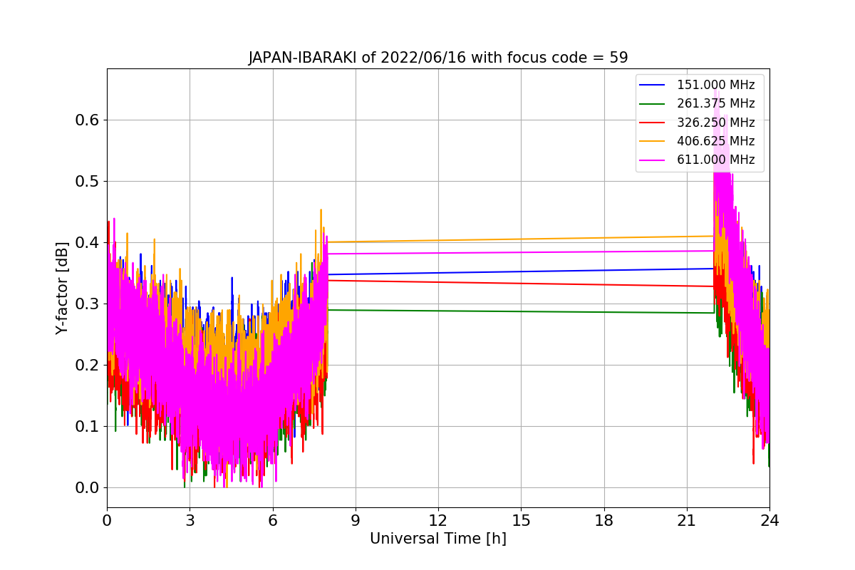Click the Y-factor [dB] axis label

coord(62,289)
